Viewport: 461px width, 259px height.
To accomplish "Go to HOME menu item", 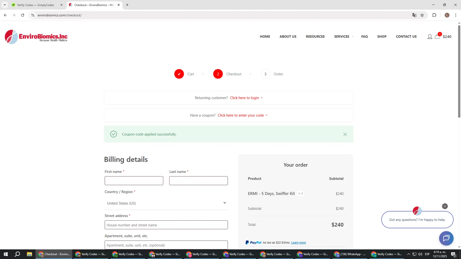I will tap(265, 37).
